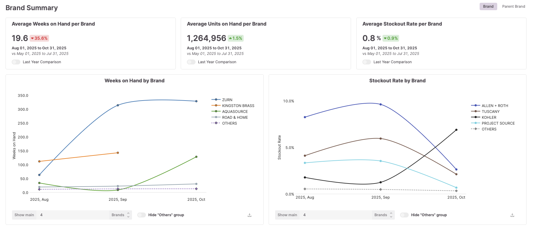Enable Last Year Comparison for Units on Hand
The width and height of the screenshot is (533, 227).
coord(191,62)
